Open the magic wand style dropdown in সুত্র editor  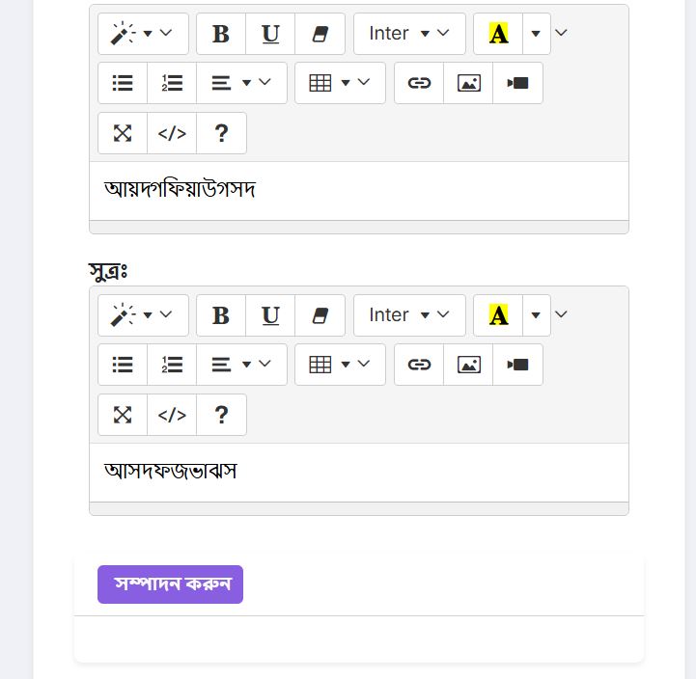(143, 315)
